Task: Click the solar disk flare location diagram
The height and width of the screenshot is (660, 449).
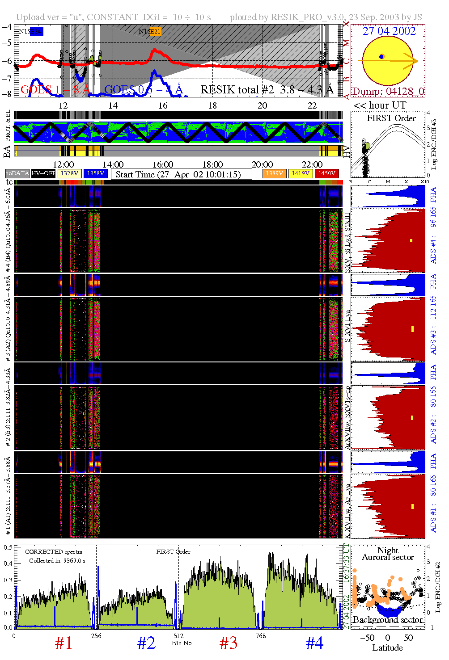Action: tap(387, 60)
